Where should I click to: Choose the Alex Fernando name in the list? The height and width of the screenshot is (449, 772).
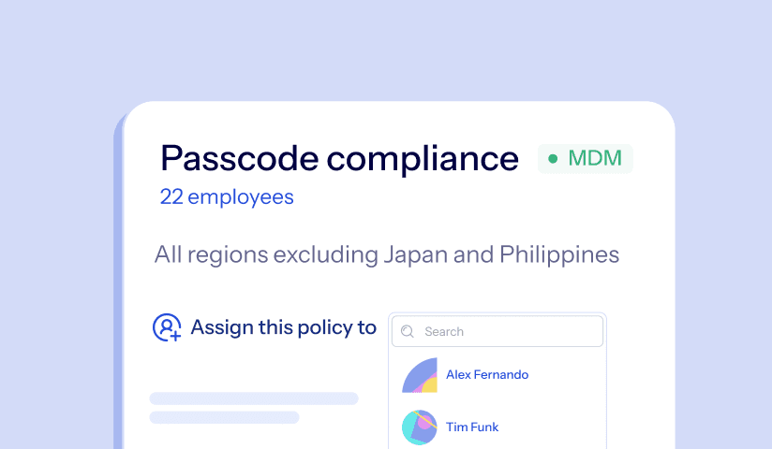click(x=487, y=375)
